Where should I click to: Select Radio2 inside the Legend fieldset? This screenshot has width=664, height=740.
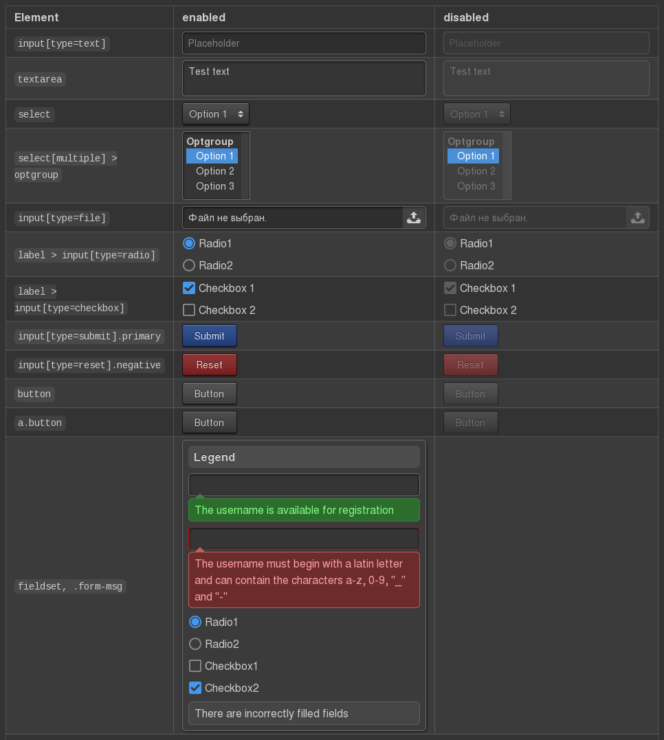(195, 644)
